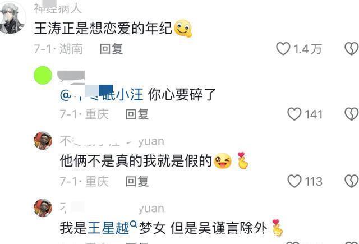The width and height of the screenshot is (359, 244).
Task: Tap 回复 under 你心要碎了 comment
Action: coord(137,114)
